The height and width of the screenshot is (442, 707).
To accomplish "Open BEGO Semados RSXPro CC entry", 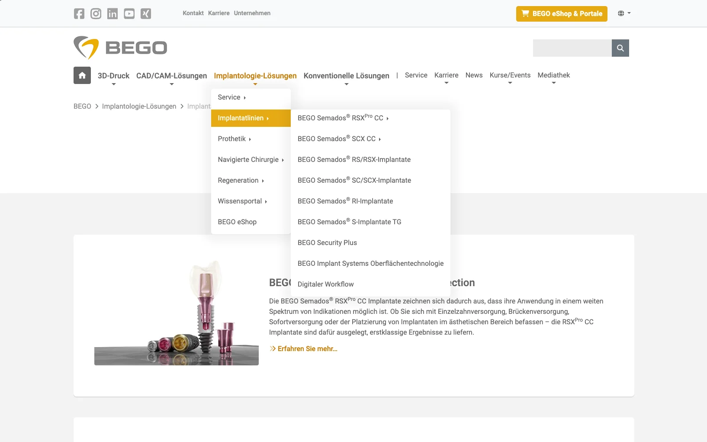I will pyautogui.click(x=371, y=118).
